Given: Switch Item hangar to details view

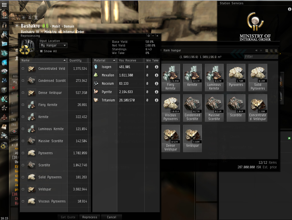Looking at the screenshot, I should point(271,51).
